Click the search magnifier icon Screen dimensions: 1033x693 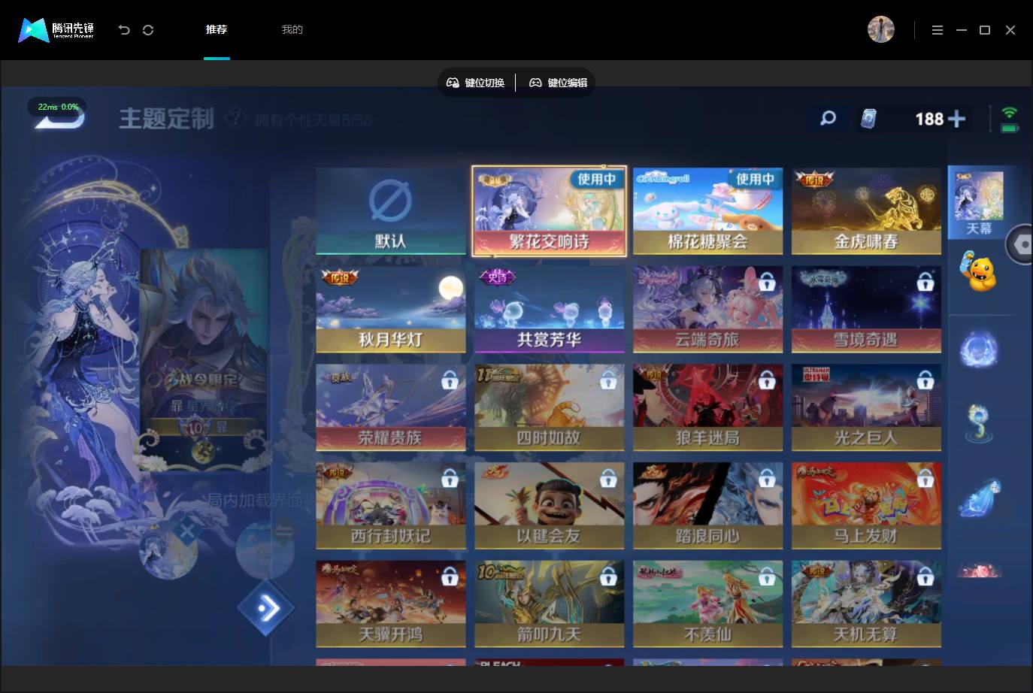(828, 119)
